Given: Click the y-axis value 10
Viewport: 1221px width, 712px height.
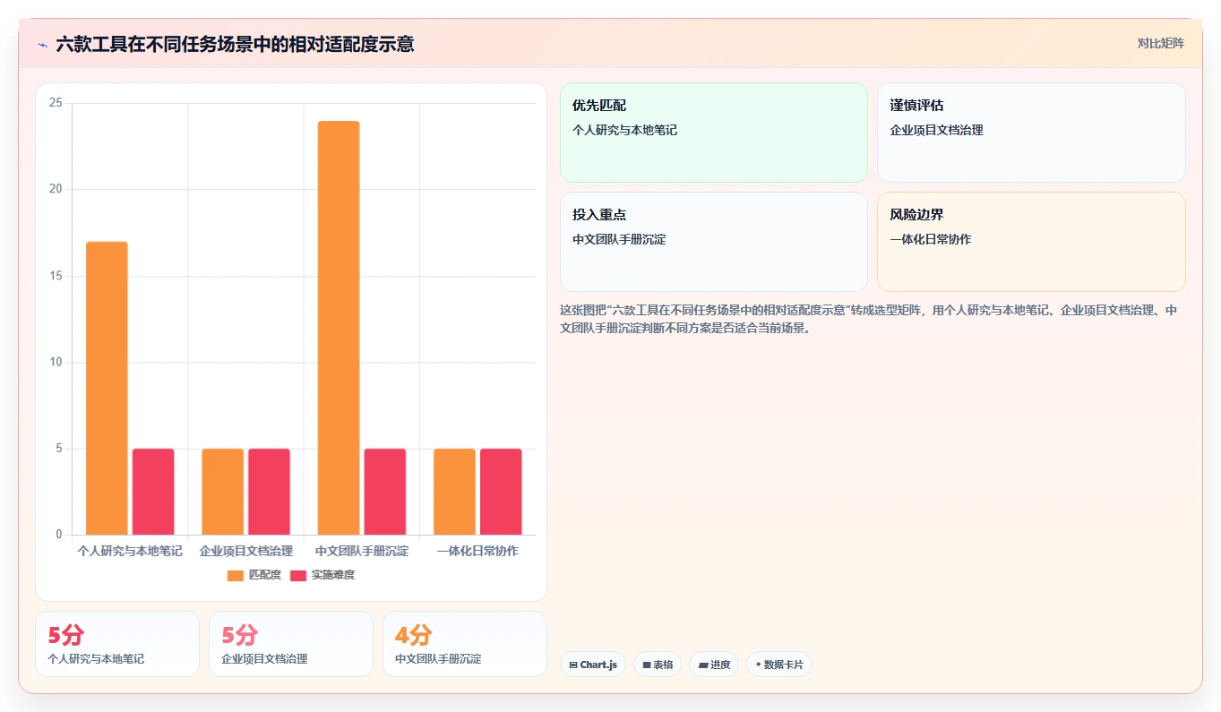Looking at the screenshot, I should (56, 362).
